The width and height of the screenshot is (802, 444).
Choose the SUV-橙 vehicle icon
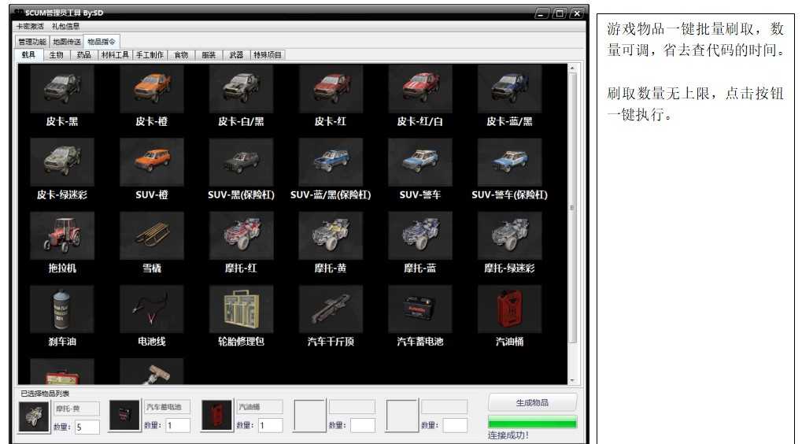(x=152, y=162)
